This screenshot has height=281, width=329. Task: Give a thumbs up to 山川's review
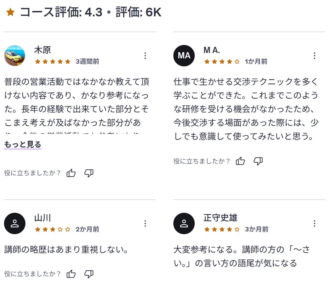coord(71,274)
